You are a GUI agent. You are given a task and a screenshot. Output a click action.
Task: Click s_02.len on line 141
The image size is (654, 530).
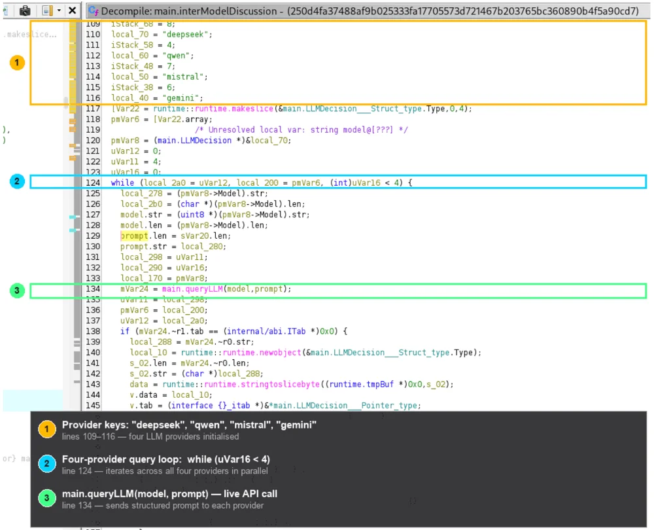click(148, 363)
